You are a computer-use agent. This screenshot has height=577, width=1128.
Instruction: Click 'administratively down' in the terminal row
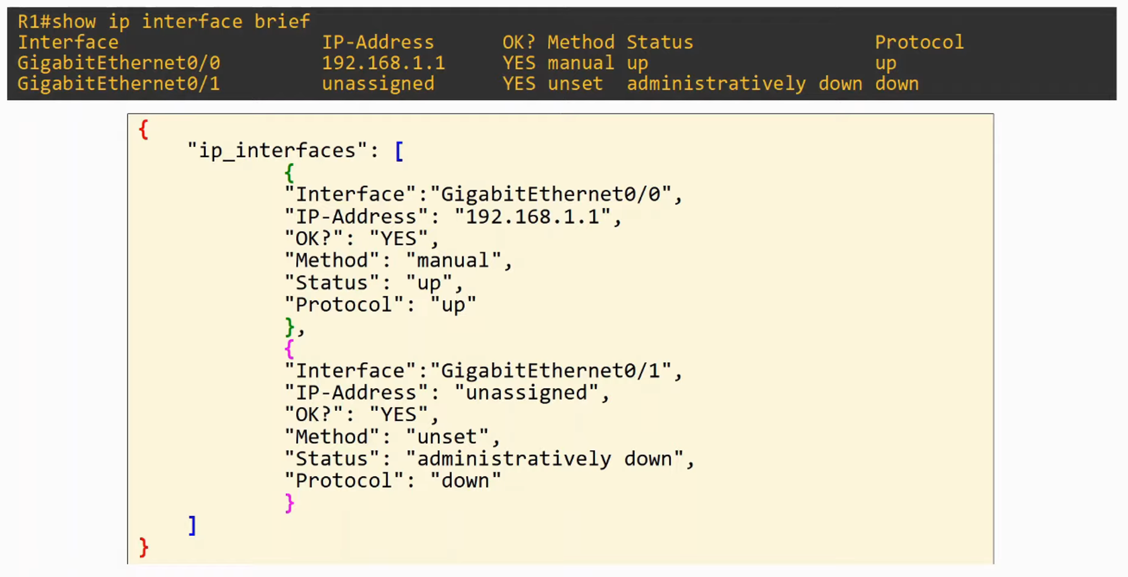coord(744,84)
